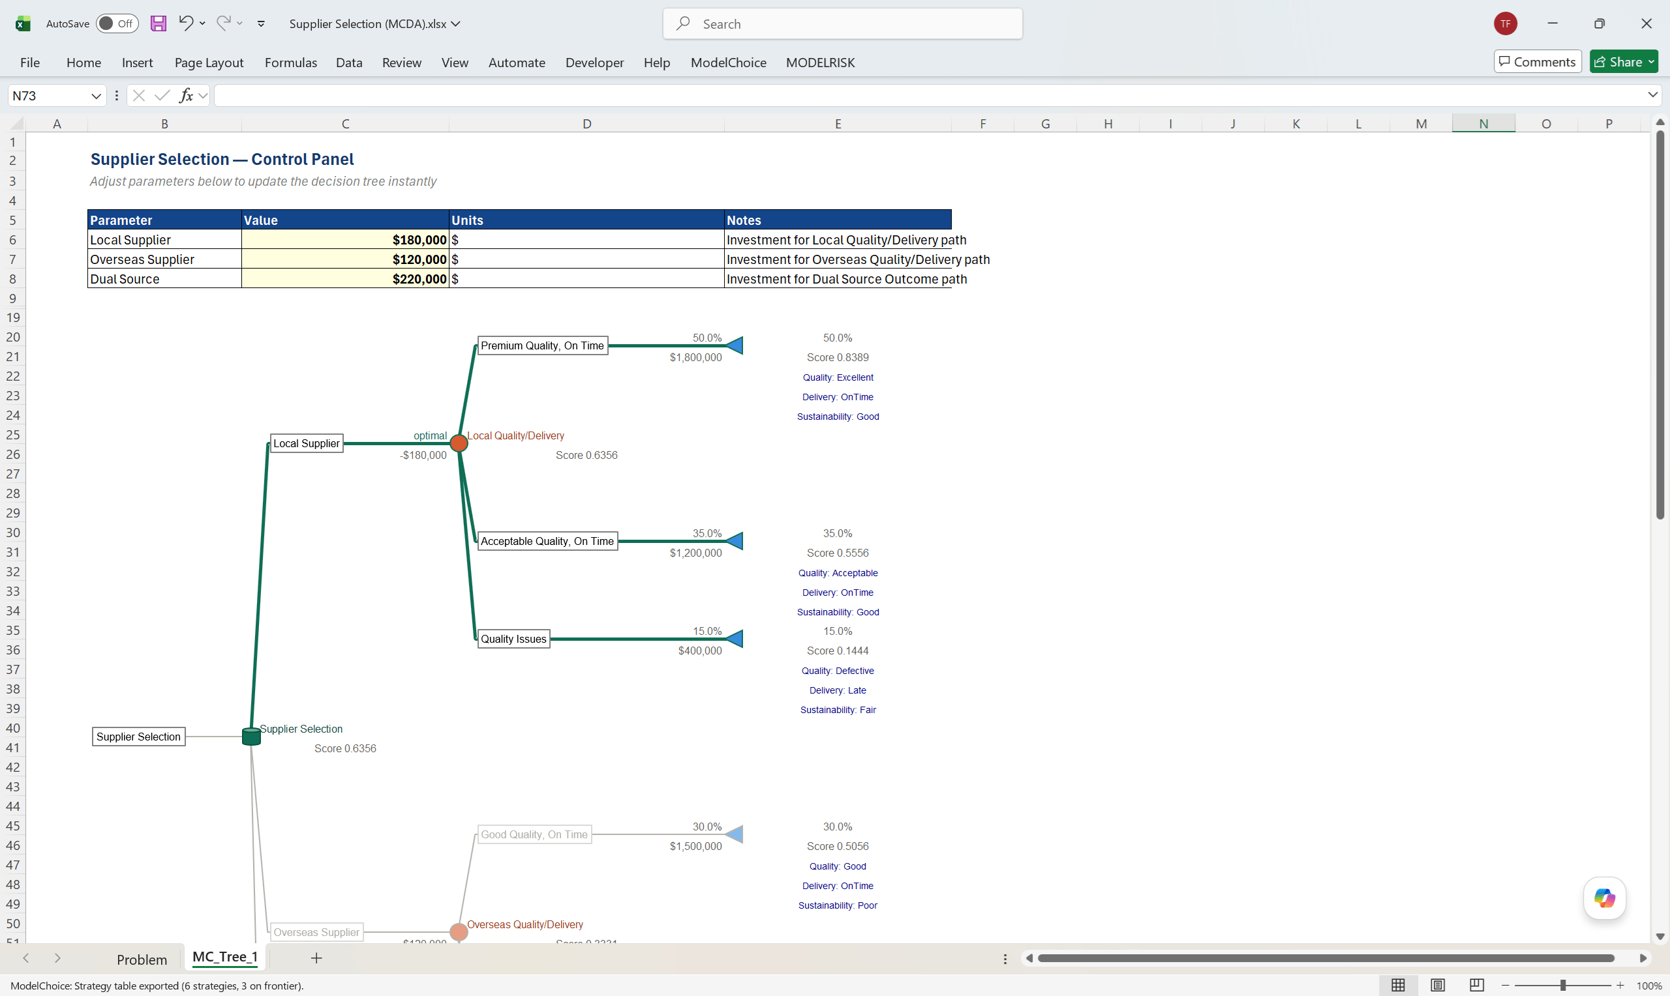Open the Copilot floating icon
This screenshot has height=996, width=1670.
click(x=1604, y=898)
